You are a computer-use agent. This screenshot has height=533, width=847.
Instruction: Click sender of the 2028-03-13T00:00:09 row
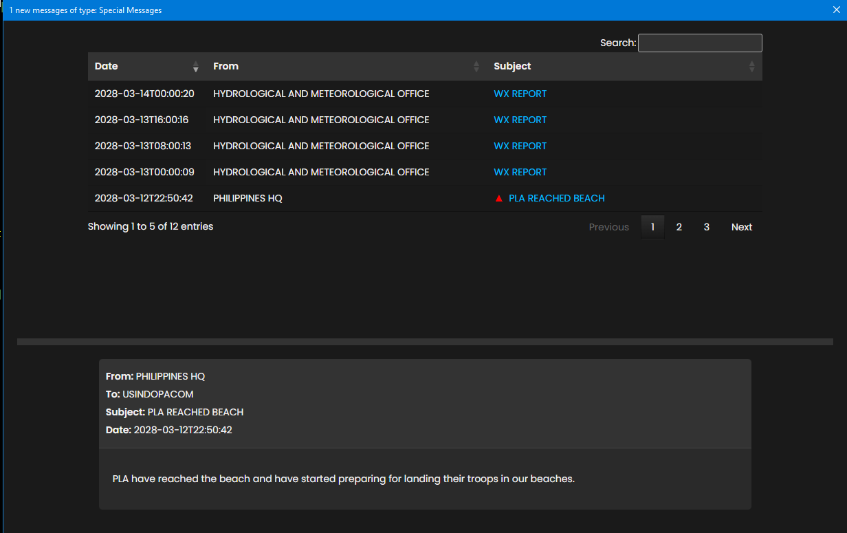point(321,172)
